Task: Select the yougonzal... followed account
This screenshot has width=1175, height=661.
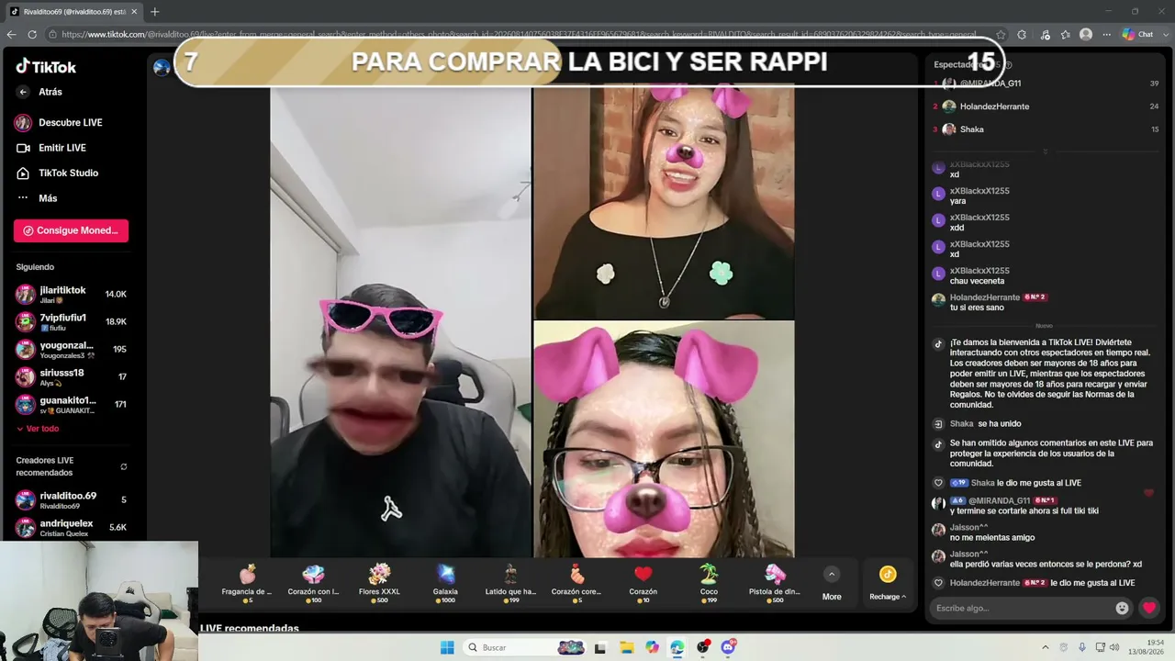Action: (x=71, y=349)
